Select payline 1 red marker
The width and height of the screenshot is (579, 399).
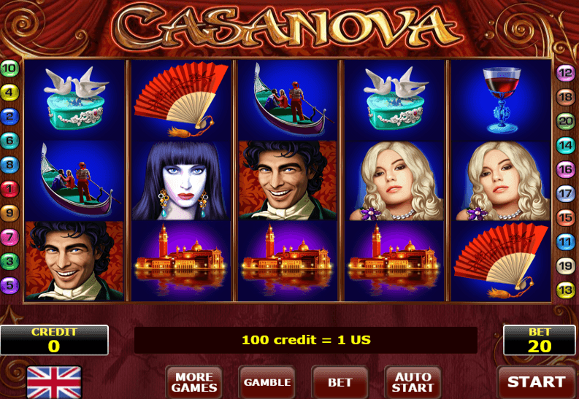9,189
